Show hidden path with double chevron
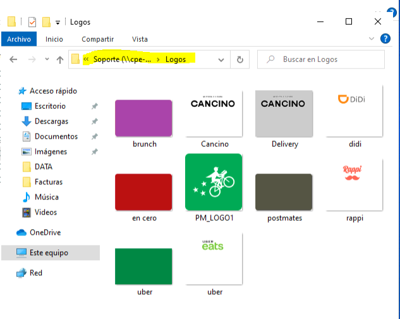 (86, 59)
